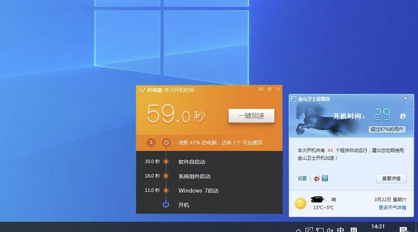Image resolution: width=418 pixels, height=232 pixels.
Task: Click the network icon in system tray
Action: (x=319, y=230)
